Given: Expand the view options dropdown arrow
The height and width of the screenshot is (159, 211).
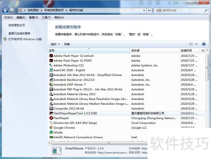Looking at the screenshot, I should pos(196,44).
